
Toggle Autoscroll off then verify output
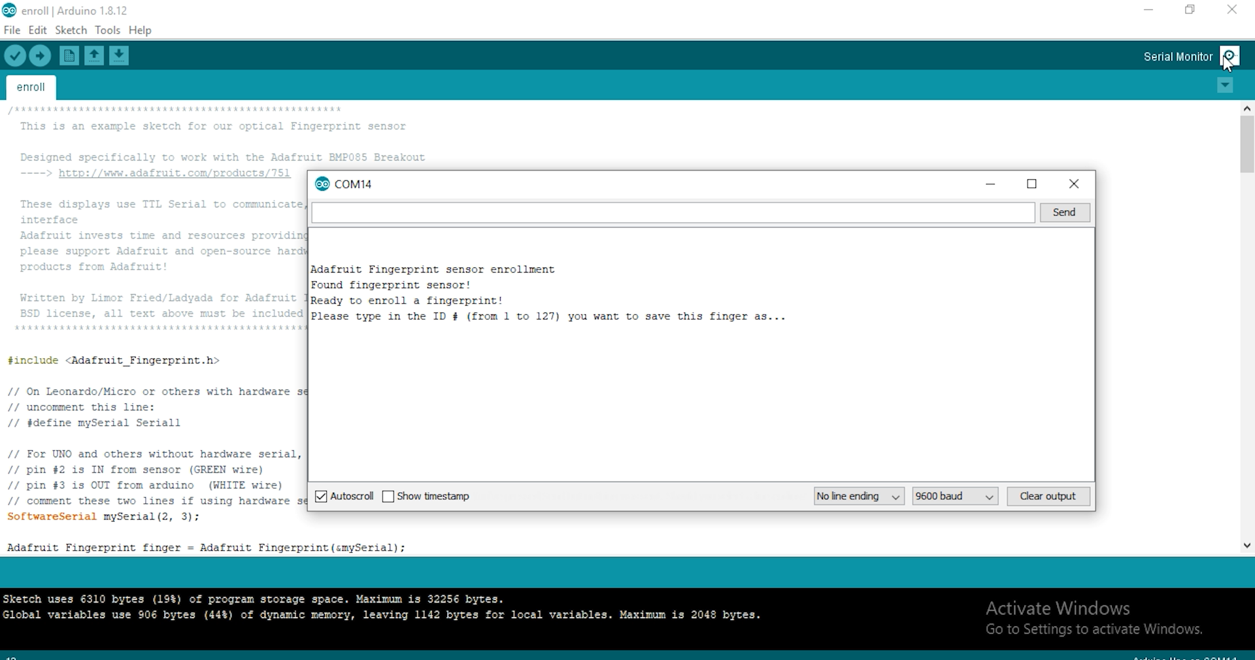coord(320,497)
